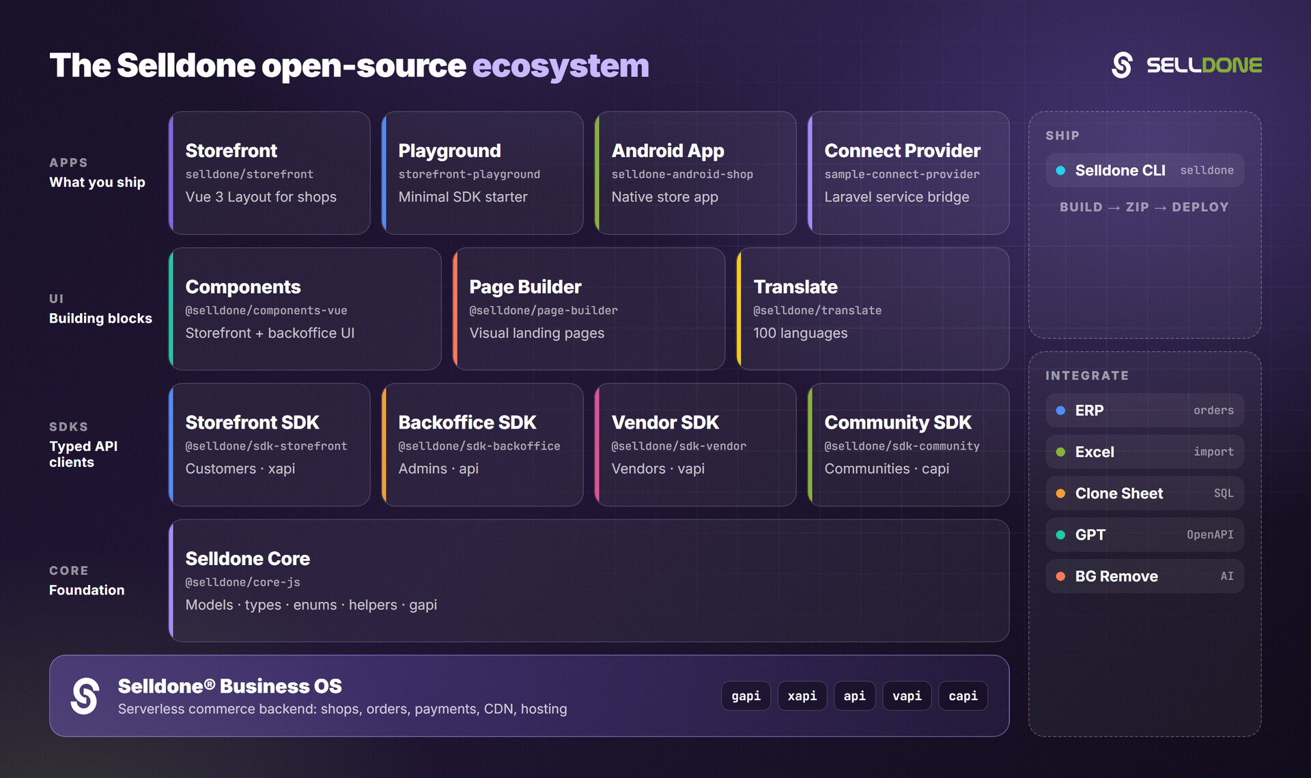This screenshot has width=1311, height=778.
Task: Click the 'selldone/storefront' repo name
Action: point(249,174)
